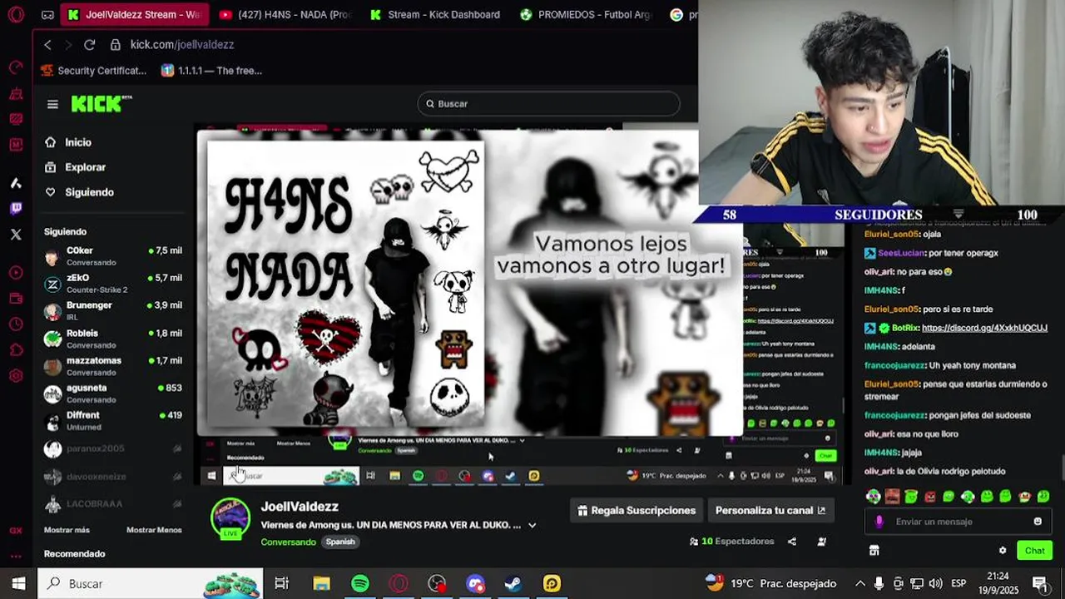This screenshot has width=1065, height=599.
Task: Open the Opera sidebar settings gear
Action: (x=16, y=376)
